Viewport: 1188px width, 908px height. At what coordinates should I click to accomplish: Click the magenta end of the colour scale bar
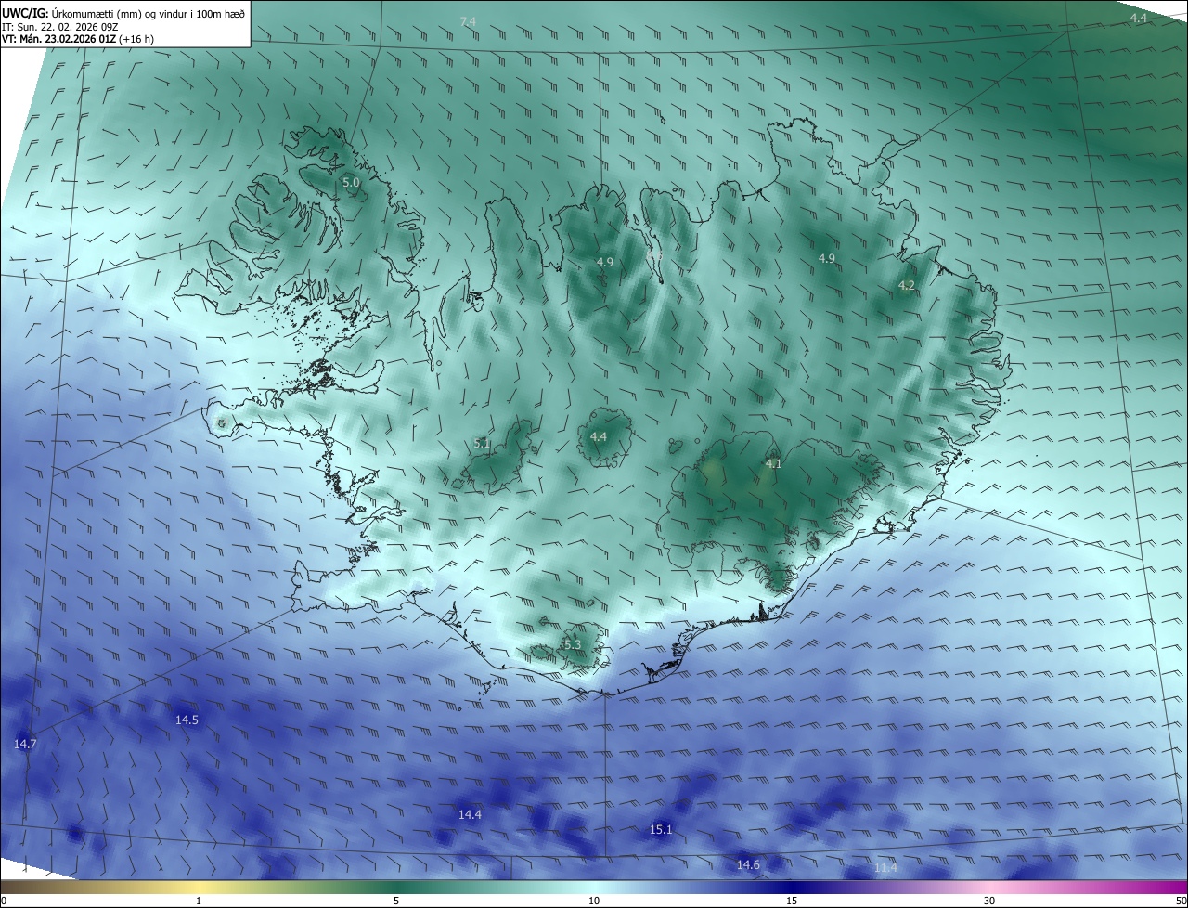[1179, 887]
